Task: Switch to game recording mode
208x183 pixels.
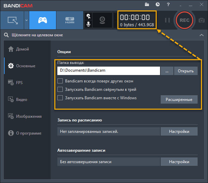Action: pos(43,20)
